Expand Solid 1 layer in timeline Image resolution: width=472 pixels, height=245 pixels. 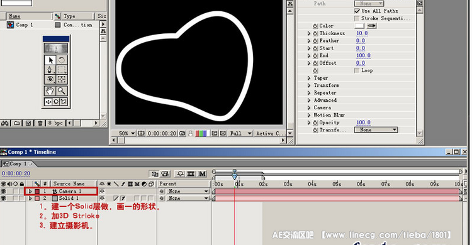tap(30, 199)
